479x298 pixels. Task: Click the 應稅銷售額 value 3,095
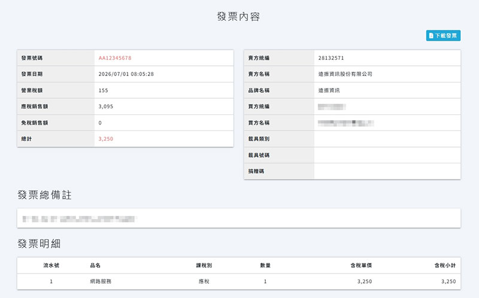106,107
